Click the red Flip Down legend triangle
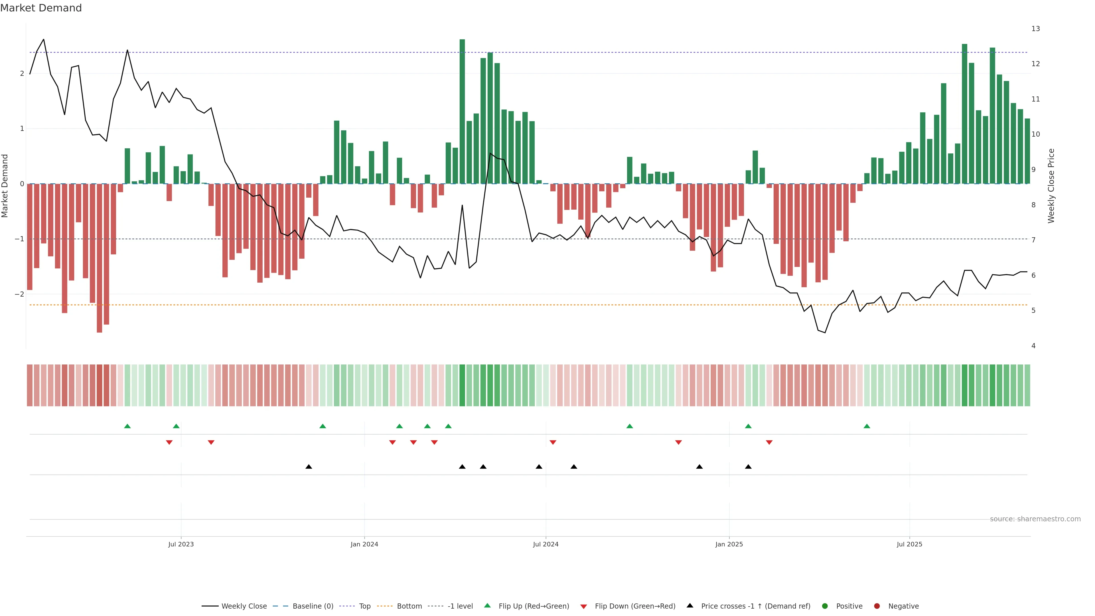 pos(584,607)
